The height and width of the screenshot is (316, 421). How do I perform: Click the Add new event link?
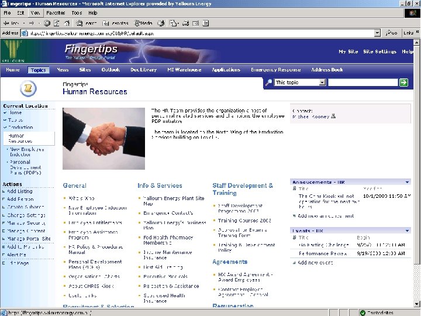tap(315, 263)
